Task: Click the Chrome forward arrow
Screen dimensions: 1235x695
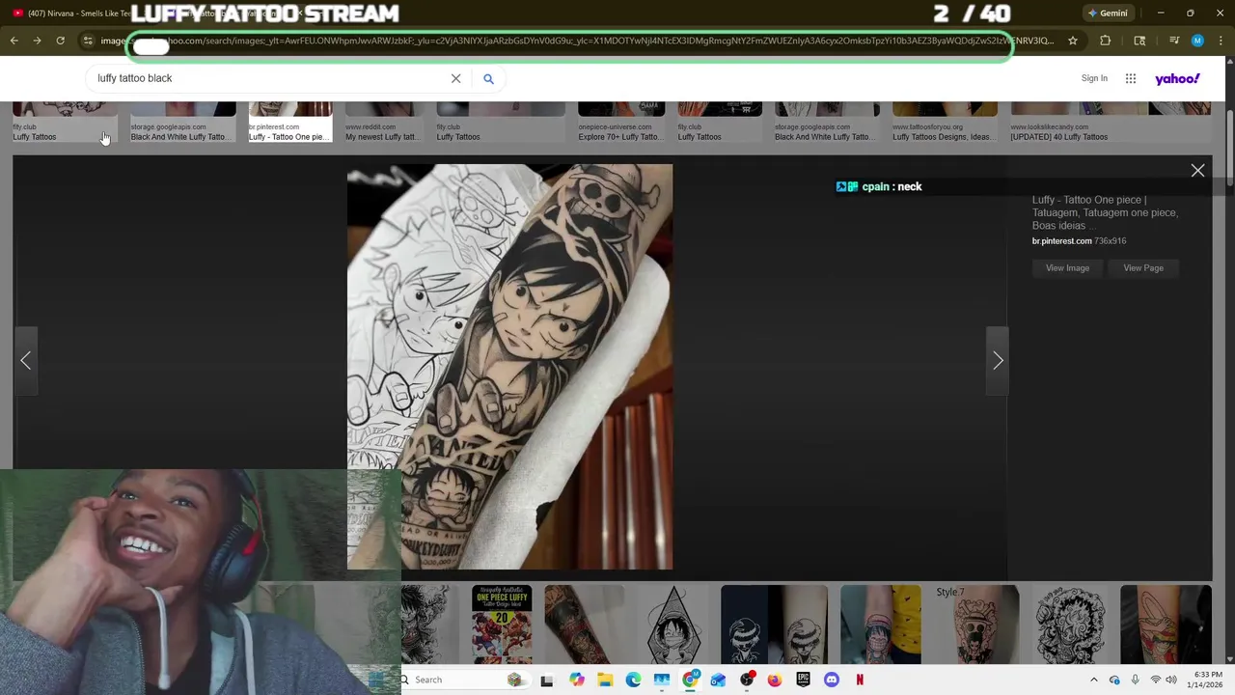Action: pyautogui.click(x=37, y=41)
